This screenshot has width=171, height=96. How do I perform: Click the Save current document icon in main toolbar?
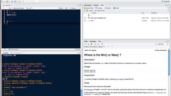[x=12, y=1]
